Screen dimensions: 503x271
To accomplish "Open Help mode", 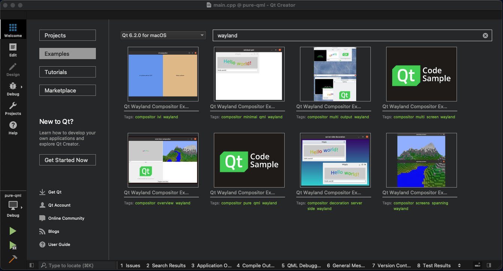I will click(13, 128).
